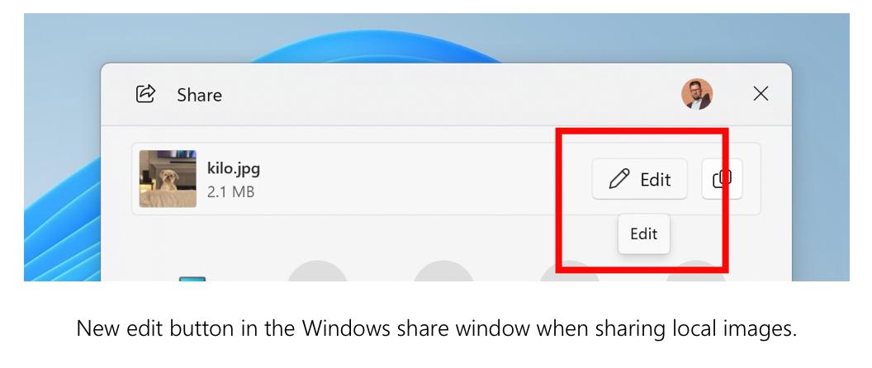
Task: Click the copy icon beside Edit
Action: pos(722,179)
